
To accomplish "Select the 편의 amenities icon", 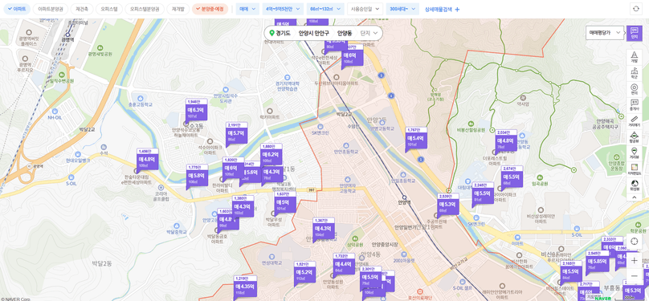I will [x=634, y=89].
